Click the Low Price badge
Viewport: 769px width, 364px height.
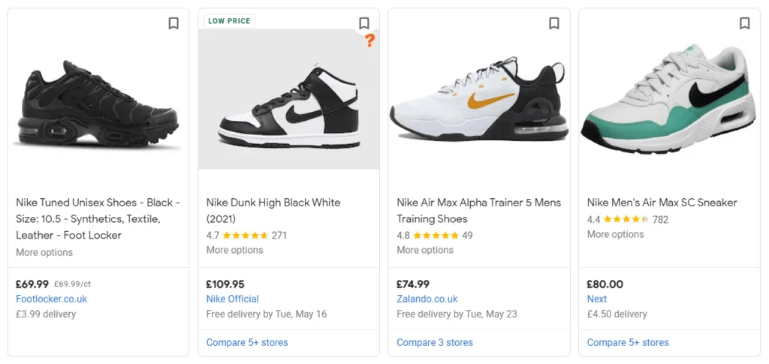tap(229, 21)
